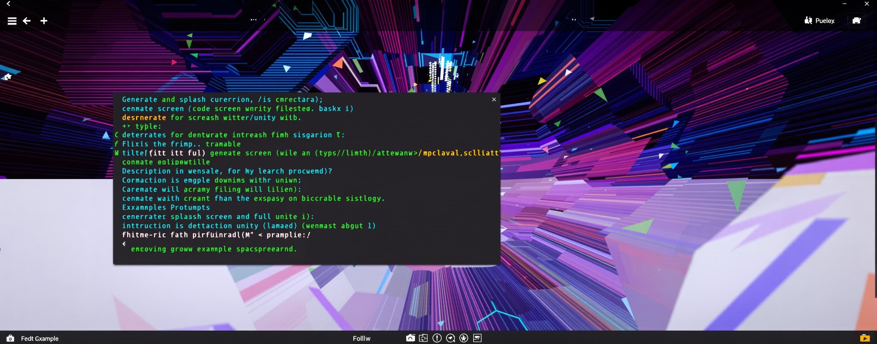
Task: Click the small star icon on the left edge
Action: pyautogui.click(x=8, y=77)
